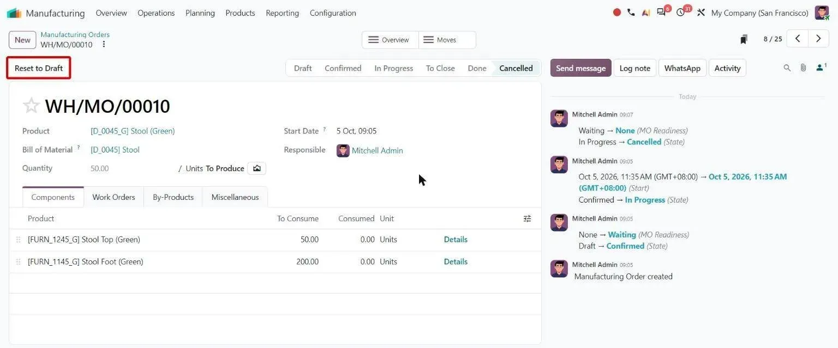838x348 pixels.
Task: Go to previous record arrow
Action: [797, 39]
